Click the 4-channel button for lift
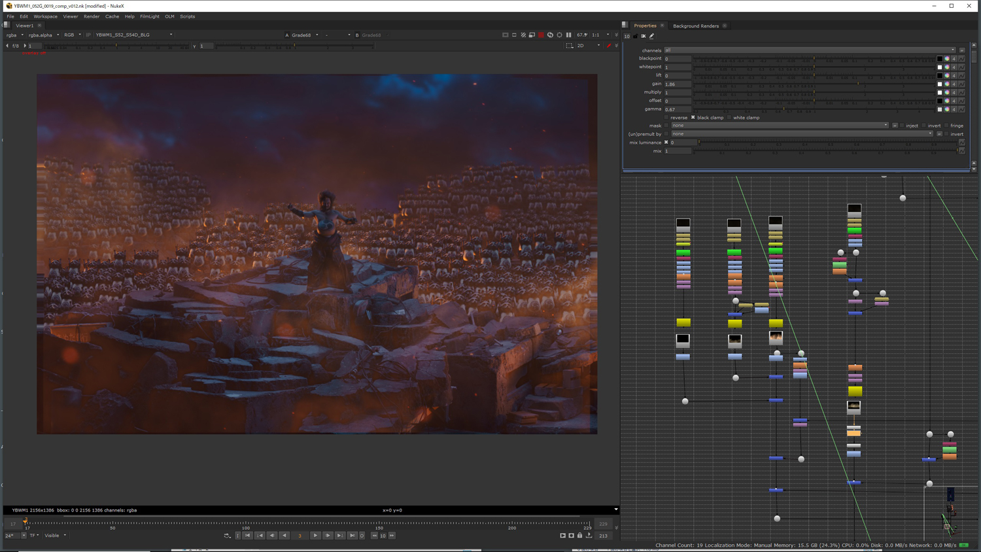This screenshot has width=981, height=552. point(954,76)
